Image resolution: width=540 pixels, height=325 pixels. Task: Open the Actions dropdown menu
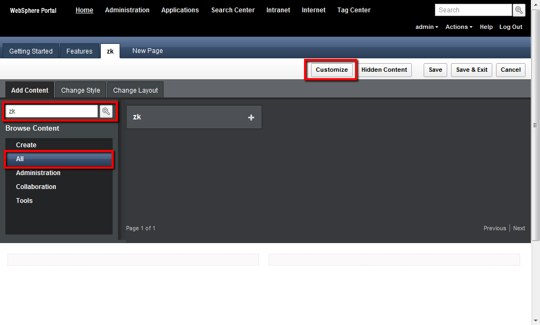(x=458, y=27)
